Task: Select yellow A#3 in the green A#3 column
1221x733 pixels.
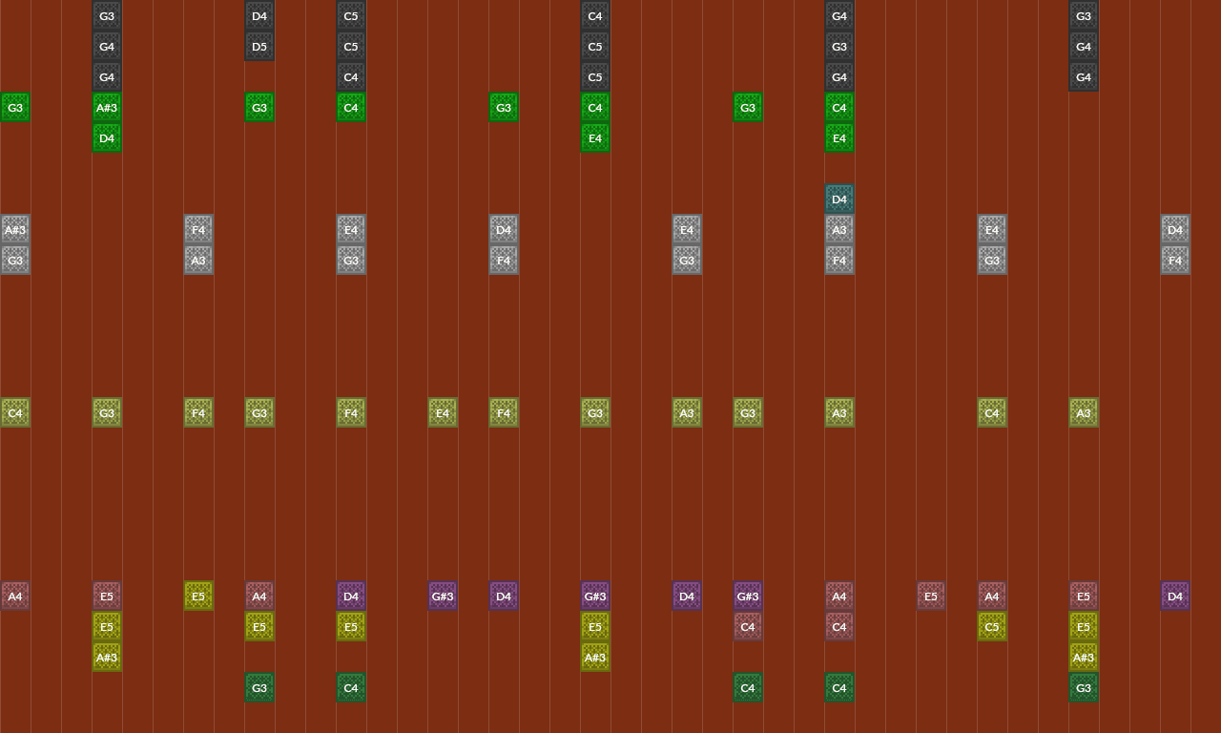Action: point(107,658)
